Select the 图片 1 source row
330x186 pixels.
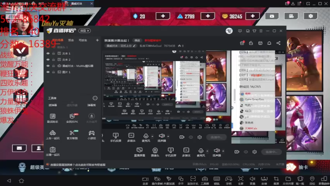(x=73, y=72)
